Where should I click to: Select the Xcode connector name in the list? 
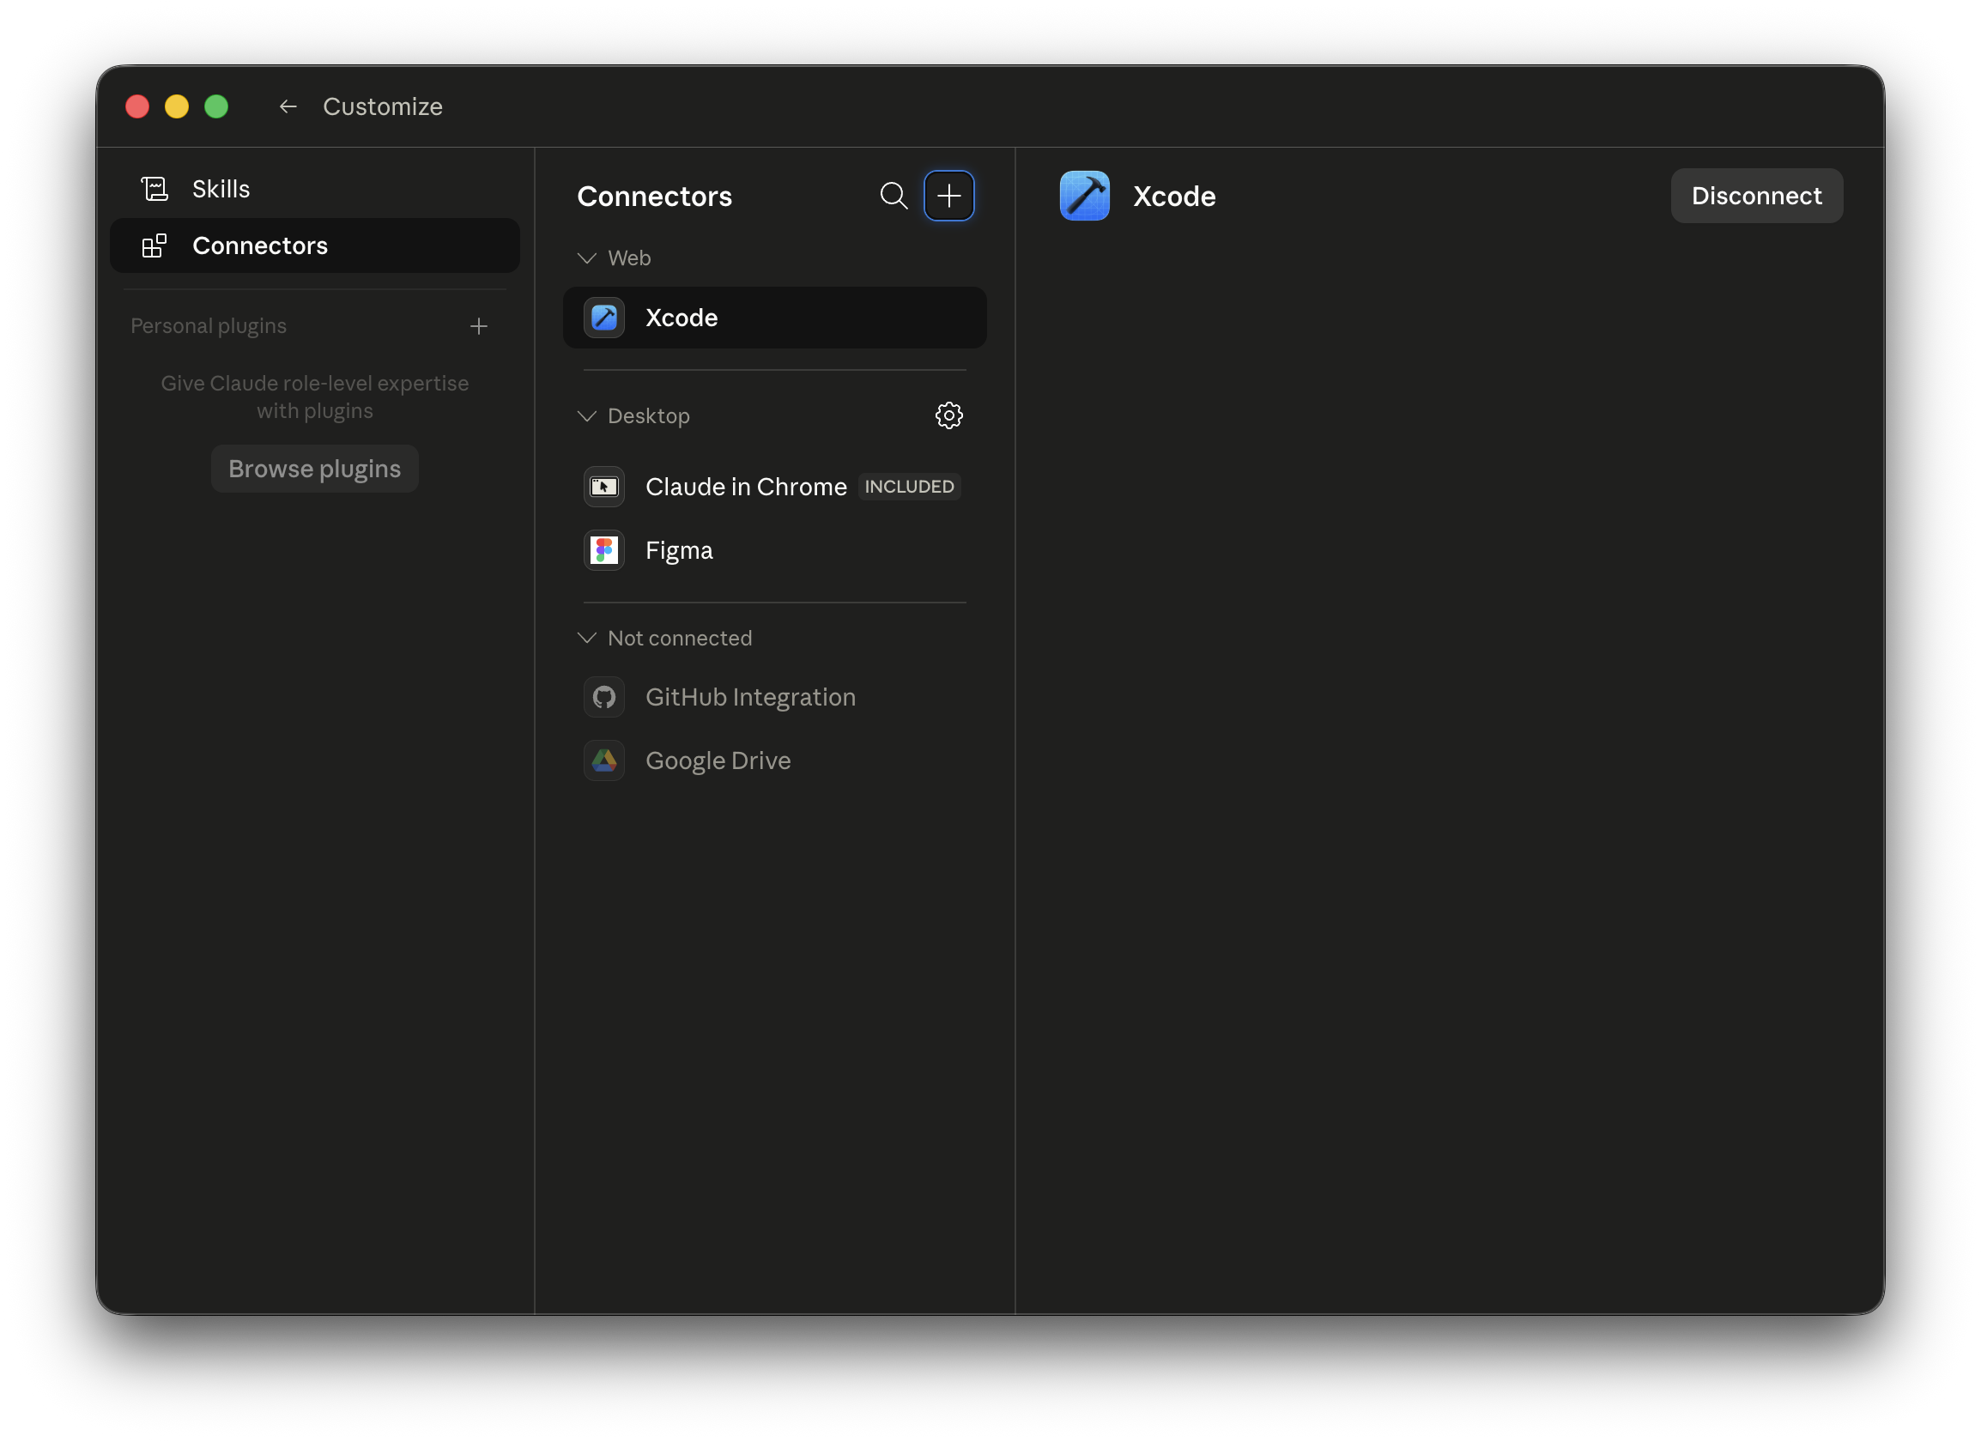click(x=682, y=318)
